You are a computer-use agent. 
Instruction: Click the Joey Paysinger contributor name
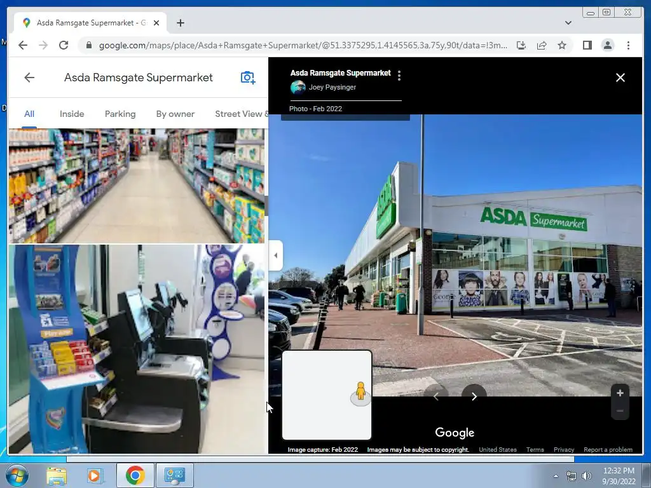(332, 87)
